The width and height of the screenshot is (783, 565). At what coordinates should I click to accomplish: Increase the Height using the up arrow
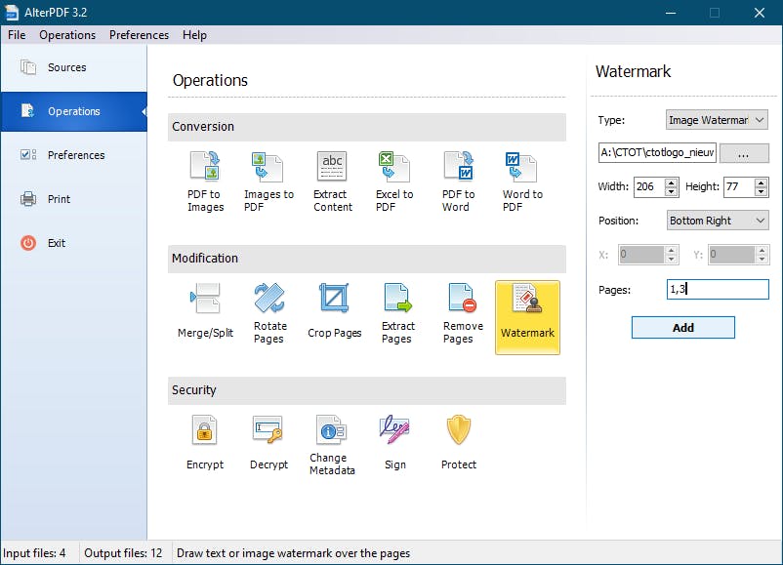761,182
